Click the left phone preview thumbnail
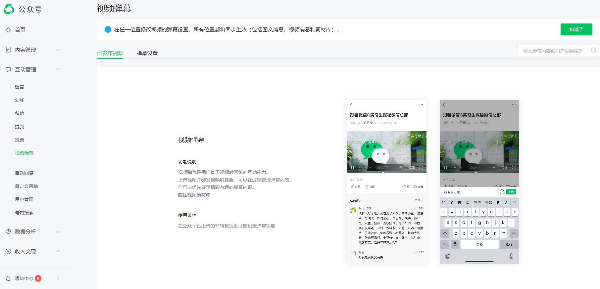This screenshot has height=289, width=600. (386, 182)
